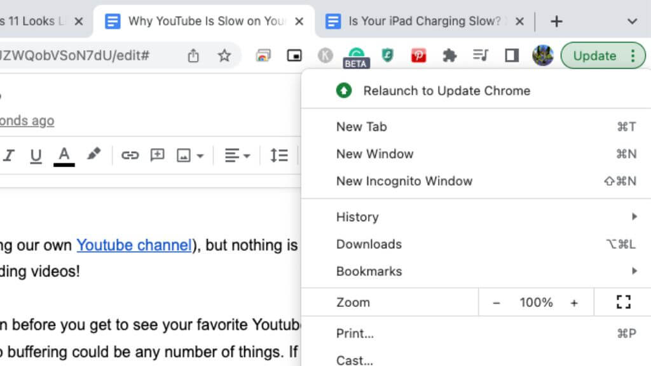This screenshot has width=651, height=366.
Task: Toggle the Chrome side panel icon
Action: [x=512, y=55]
